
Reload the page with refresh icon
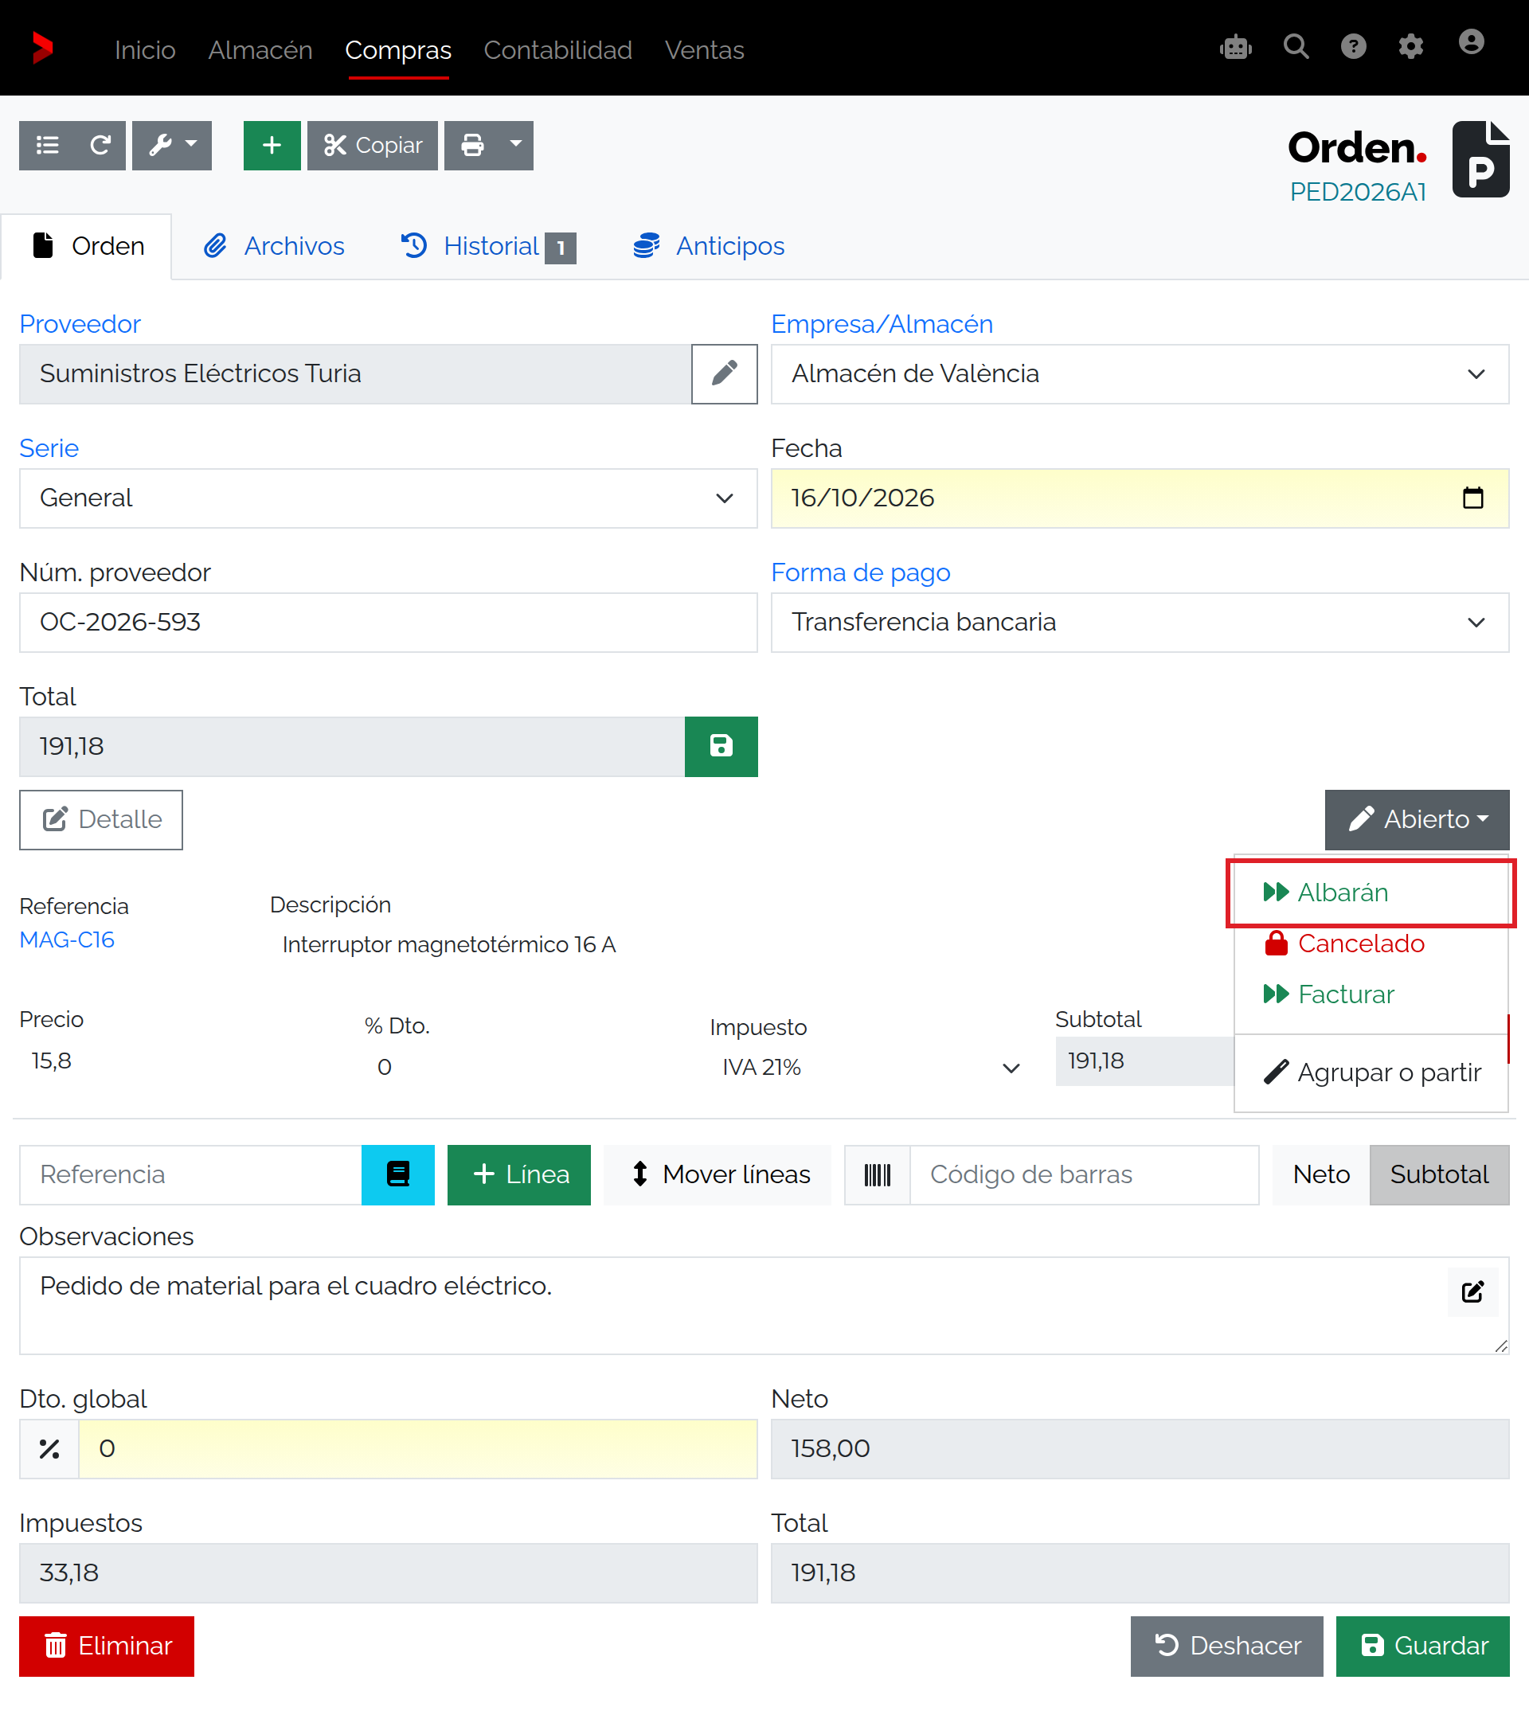coord(100,145)
